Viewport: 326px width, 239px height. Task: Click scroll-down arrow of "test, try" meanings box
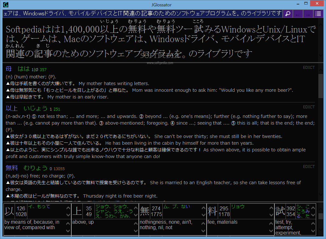[x=313, y=231]
